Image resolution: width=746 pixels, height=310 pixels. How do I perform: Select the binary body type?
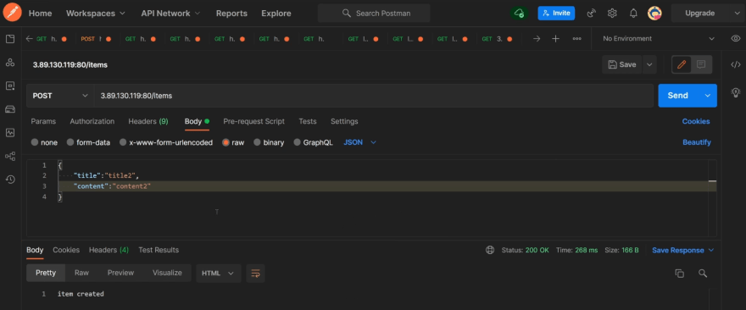pyautogui.click(x=258, y=142)
